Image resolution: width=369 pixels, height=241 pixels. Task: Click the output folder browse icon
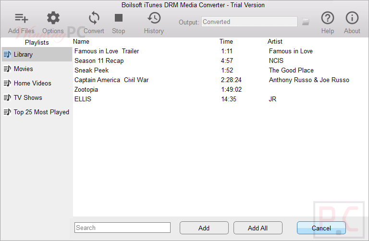306,22
